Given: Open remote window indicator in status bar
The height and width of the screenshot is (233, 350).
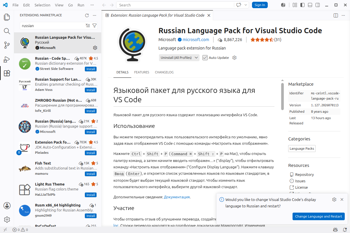Looking at the screenshot, I should pos(5,230).
